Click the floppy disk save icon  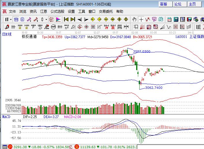tap(190, 20)
